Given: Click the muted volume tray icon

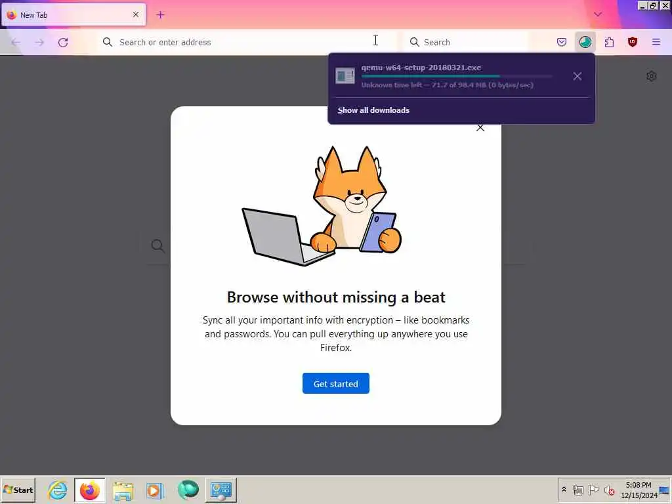Looking at the screenshot, I should [x=609, y=490].
